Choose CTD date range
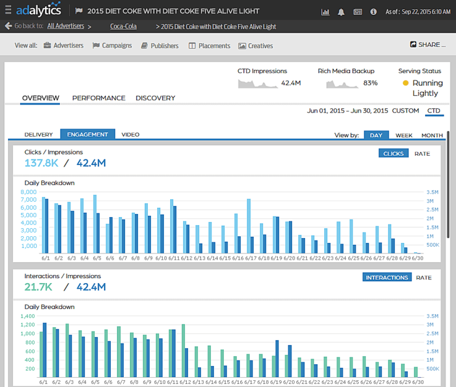The height and width of the screenshot is (387, 456). tap(434, 111)
